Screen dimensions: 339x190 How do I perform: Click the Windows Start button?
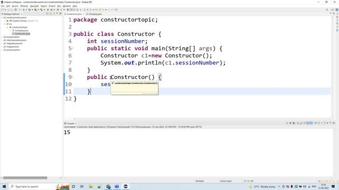4,186
